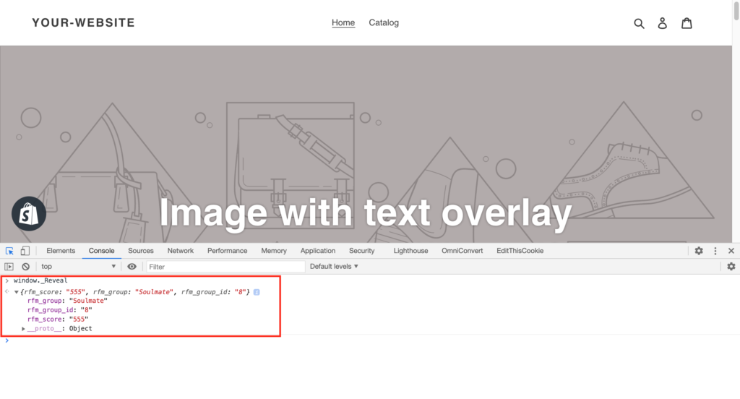
Task: Open DevTools settings gear icon
Action: coord(699,251)
